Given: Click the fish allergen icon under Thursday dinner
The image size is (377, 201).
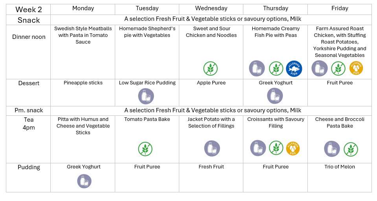Looking at the screenshot, I should [294, 68].
